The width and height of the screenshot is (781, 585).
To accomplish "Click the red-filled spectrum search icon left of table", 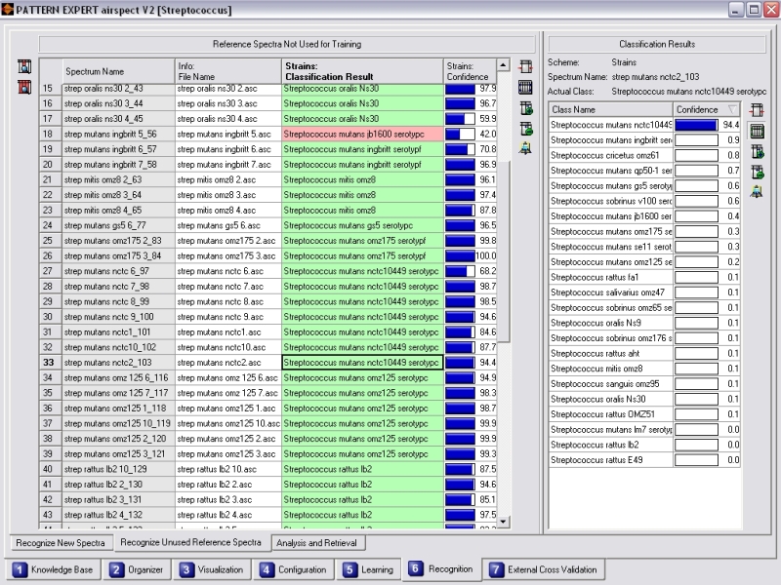I will 24,87.
